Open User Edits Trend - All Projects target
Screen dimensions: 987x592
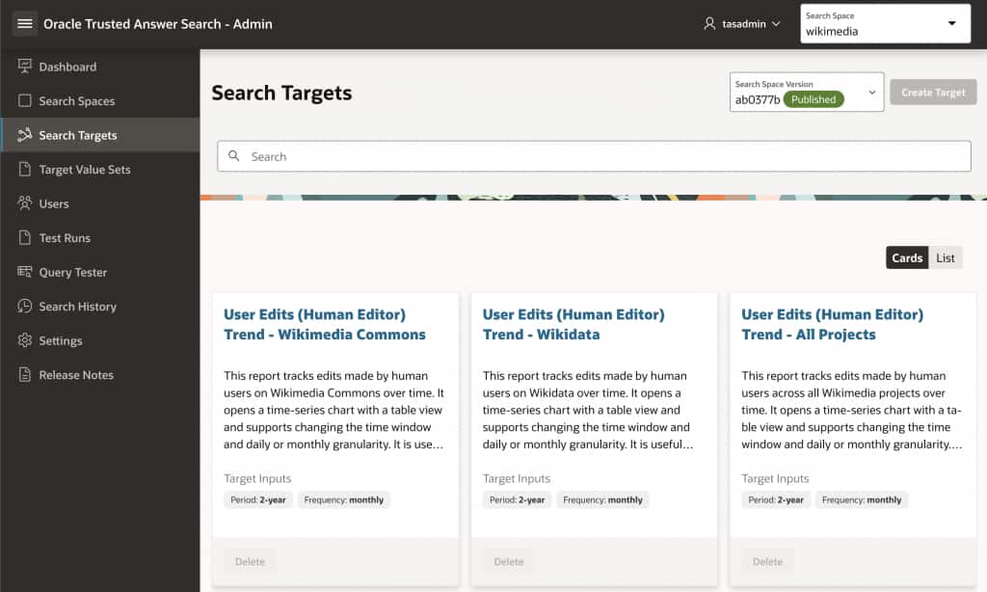pos(832,324)
